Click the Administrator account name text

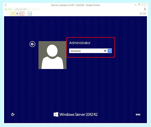[80, 43]
